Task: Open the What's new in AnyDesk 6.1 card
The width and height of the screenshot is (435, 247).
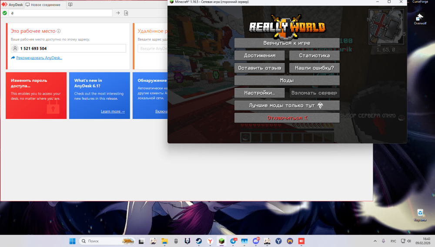Action: 99,95
